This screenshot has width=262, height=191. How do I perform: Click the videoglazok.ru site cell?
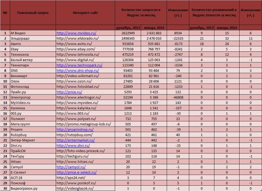coord(85,189)
